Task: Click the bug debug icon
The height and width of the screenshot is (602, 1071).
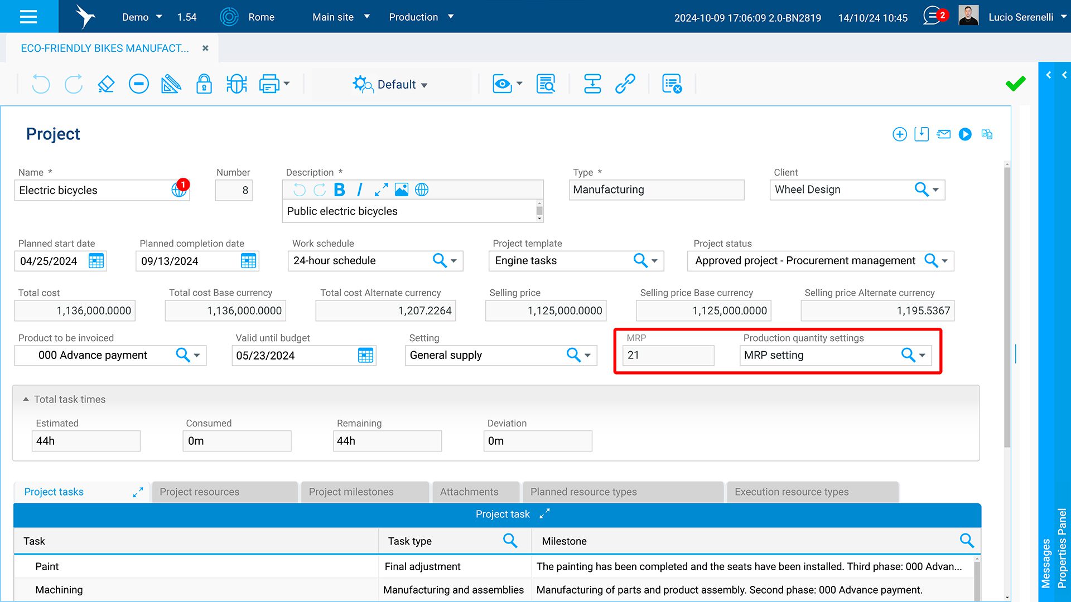Action: coord(237,84)
